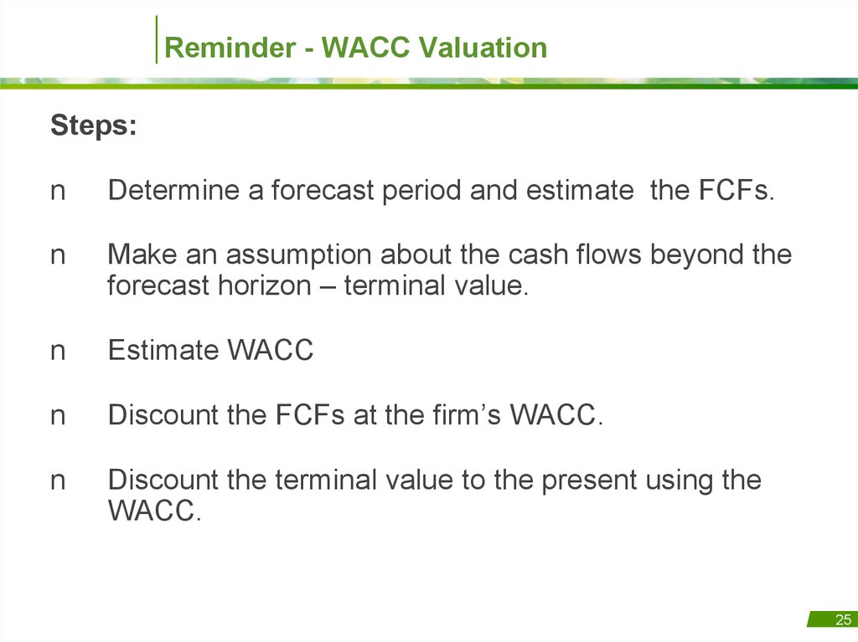Click the 'Estimate WACC' line

click(210, 350)
